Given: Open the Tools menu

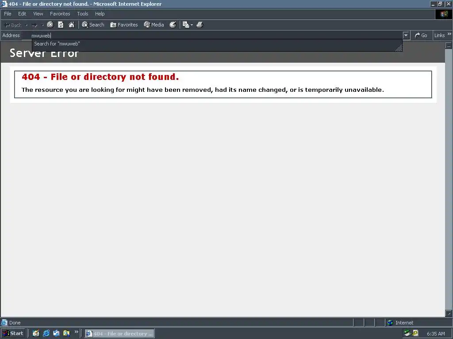Looking at the screenshot, I should pos(82,14).
